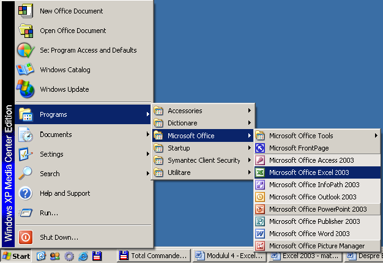This screenshot has width=383, height=263.
Task: Click the two-people messenger quick launch icon
Action: [x=55, y=256]
